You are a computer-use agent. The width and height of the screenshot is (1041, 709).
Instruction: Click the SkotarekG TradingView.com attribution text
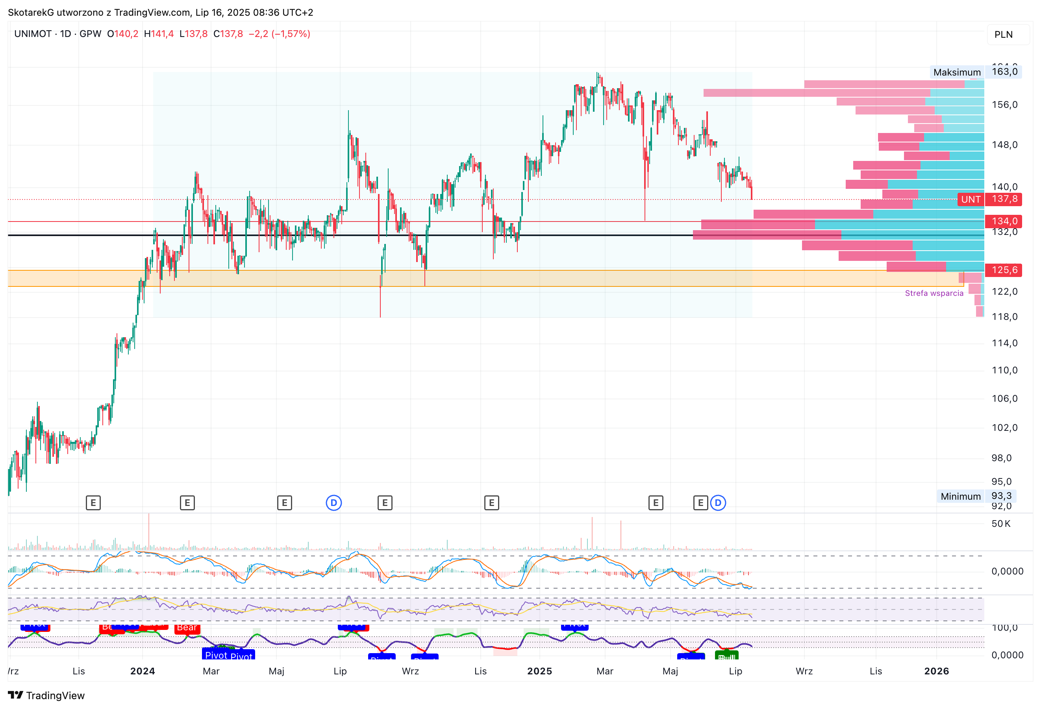click(160, 13)
